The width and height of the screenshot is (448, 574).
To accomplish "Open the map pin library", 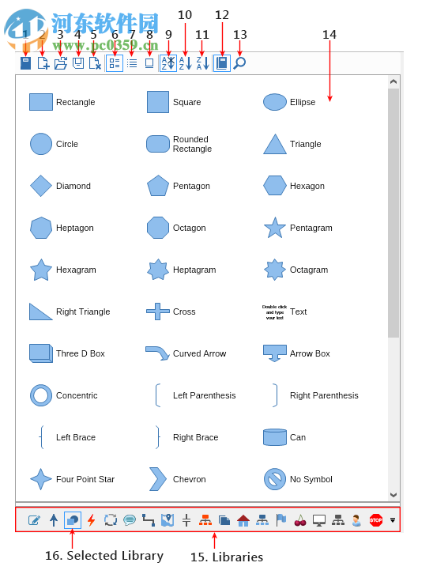I will (168, 519).
